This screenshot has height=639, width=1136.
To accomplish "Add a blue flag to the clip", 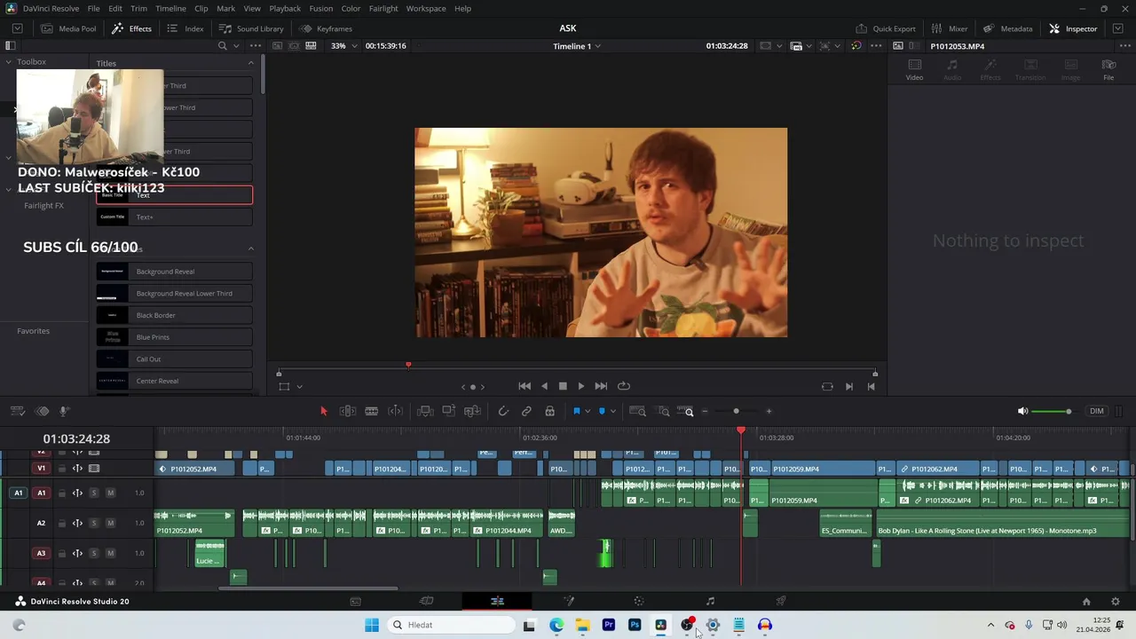I will [576, 411].
